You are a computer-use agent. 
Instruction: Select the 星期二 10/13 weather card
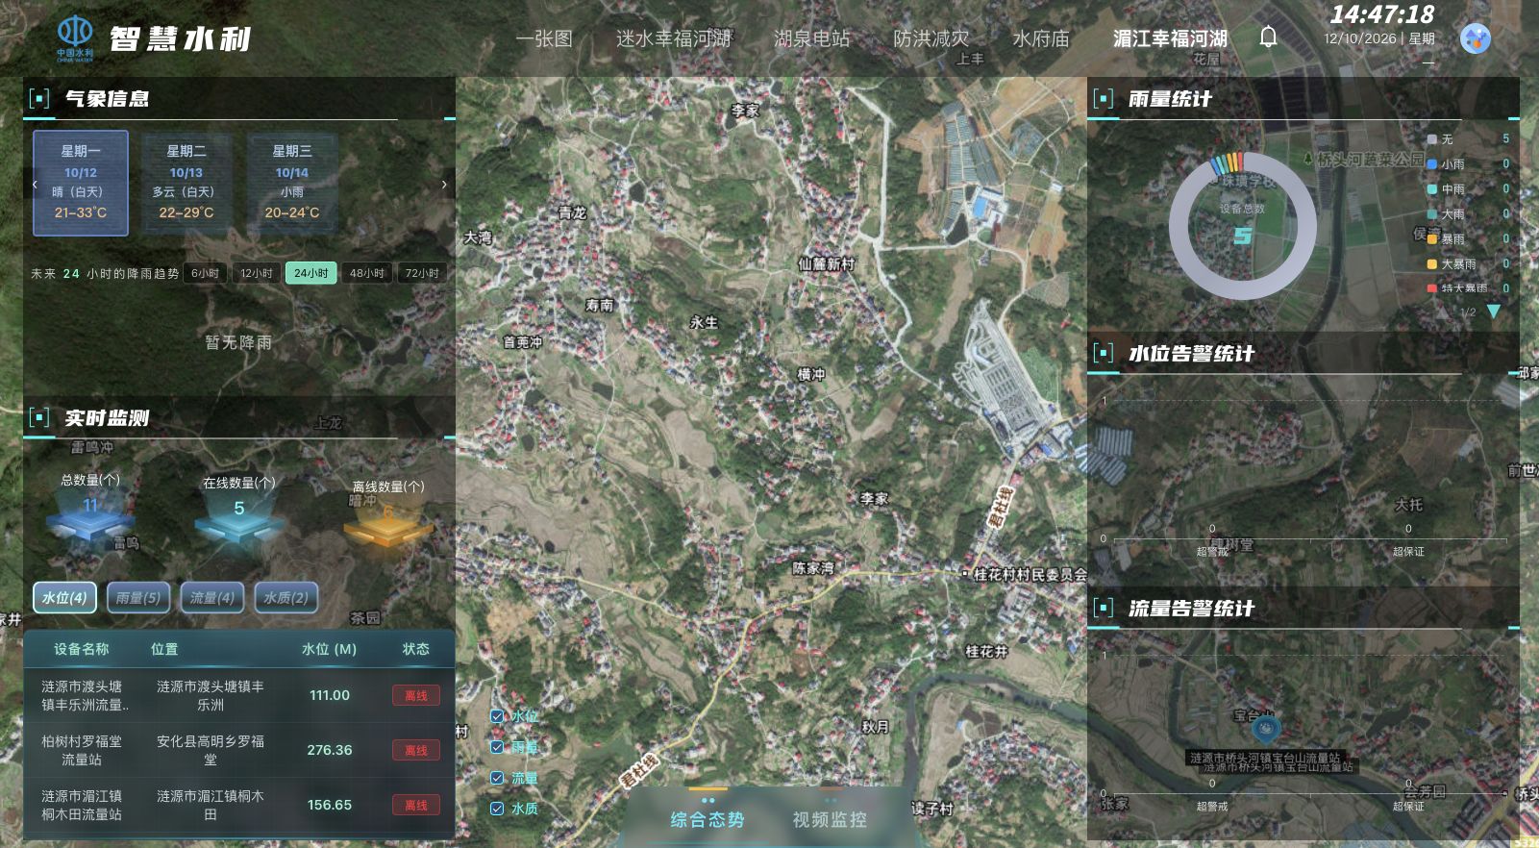point(186,183)
